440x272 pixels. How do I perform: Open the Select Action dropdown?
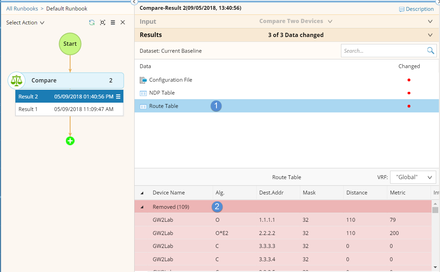[25, 22]
